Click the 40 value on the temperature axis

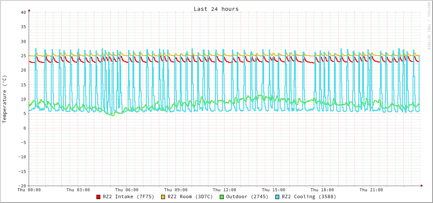[x=23, y=13]
